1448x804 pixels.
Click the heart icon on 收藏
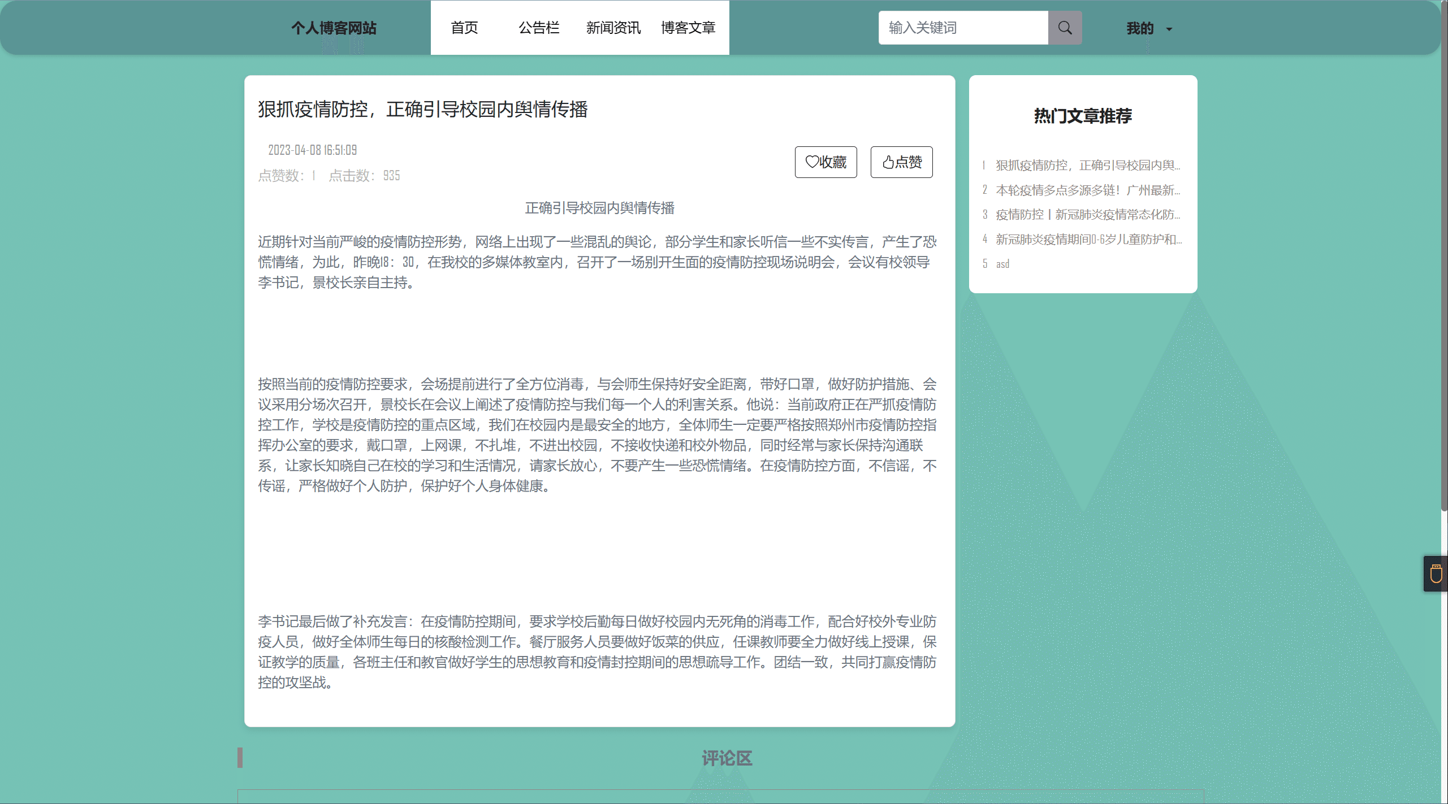[812, 162]
